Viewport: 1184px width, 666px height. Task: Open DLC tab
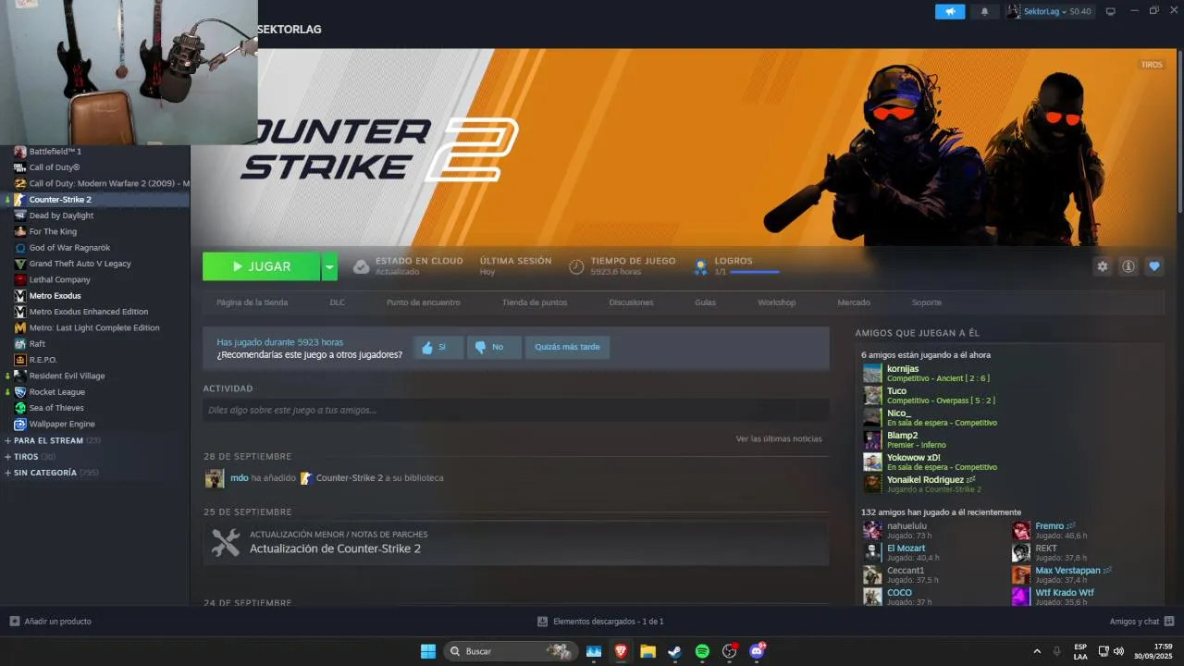pyautogui.click(x=337, y=302)
